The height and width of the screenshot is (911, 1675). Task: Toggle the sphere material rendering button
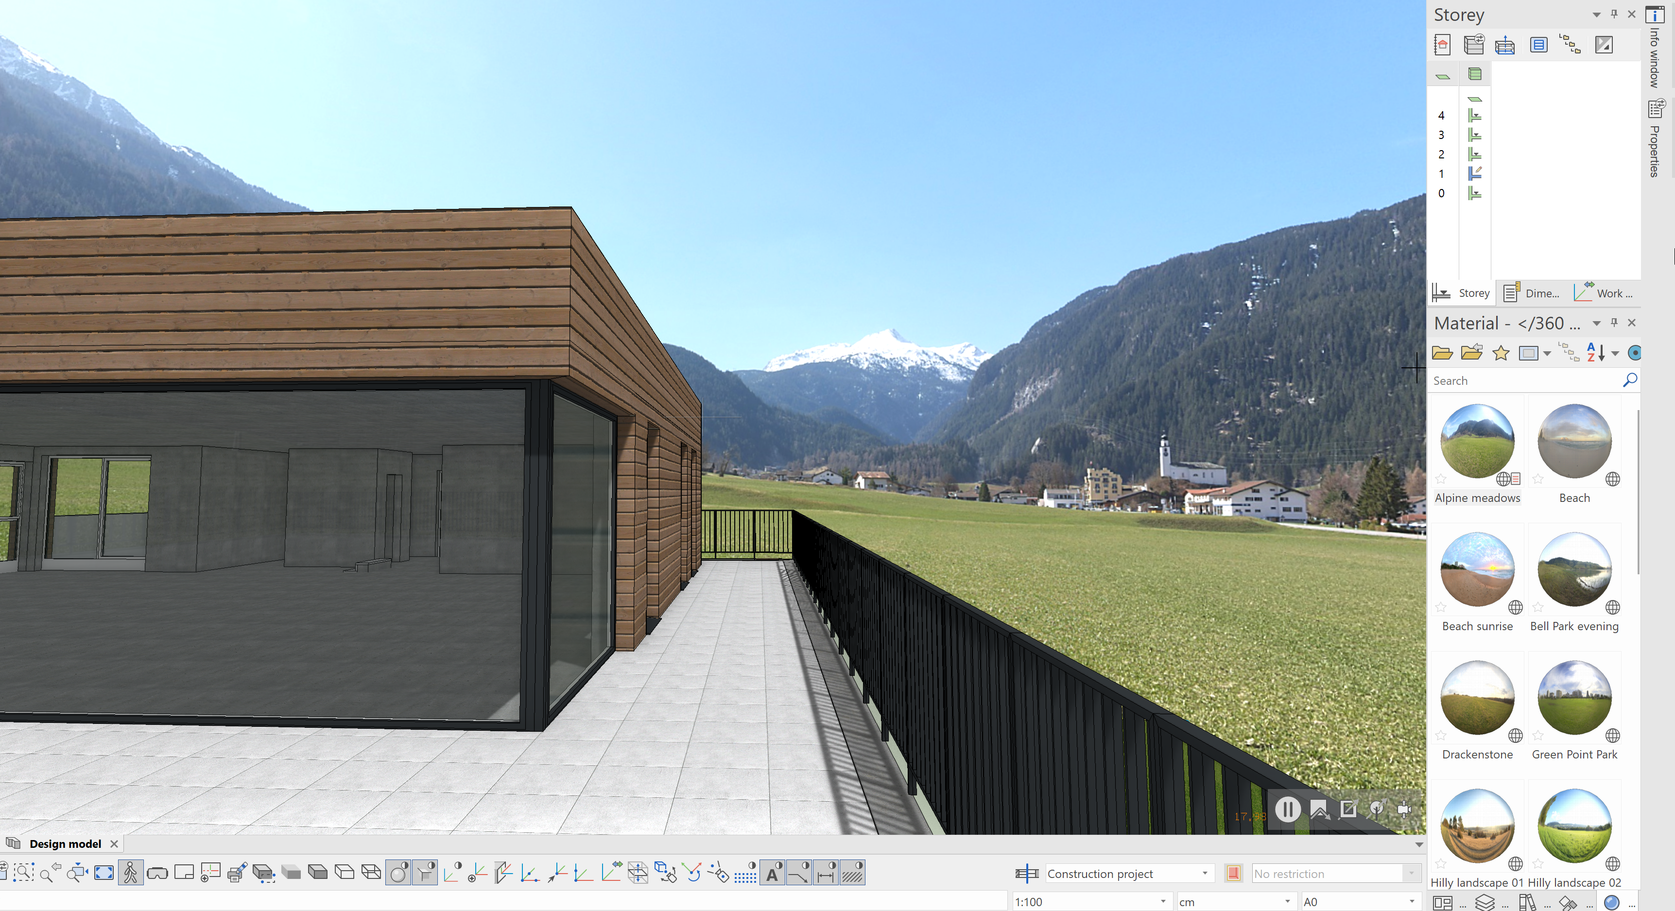point(398,873)
